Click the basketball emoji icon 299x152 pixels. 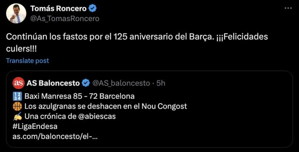[x=17, y=107]
